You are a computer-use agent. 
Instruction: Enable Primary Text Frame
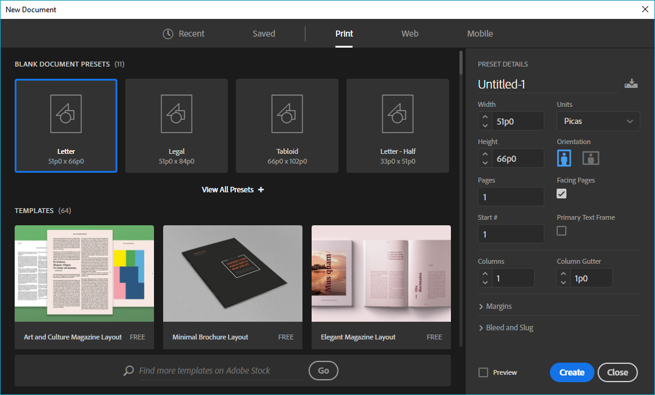click(561, 231)
